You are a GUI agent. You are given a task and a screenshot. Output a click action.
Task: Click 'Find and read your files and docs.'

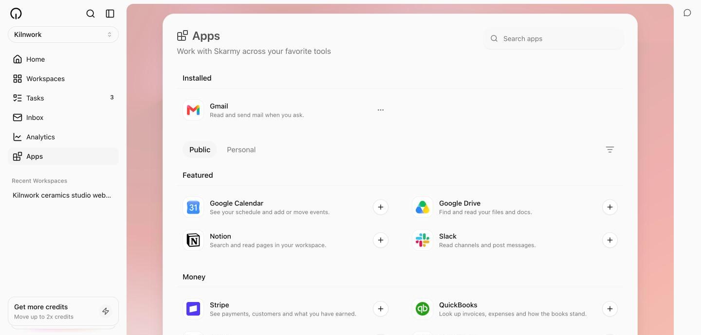(x=485, y=212)
